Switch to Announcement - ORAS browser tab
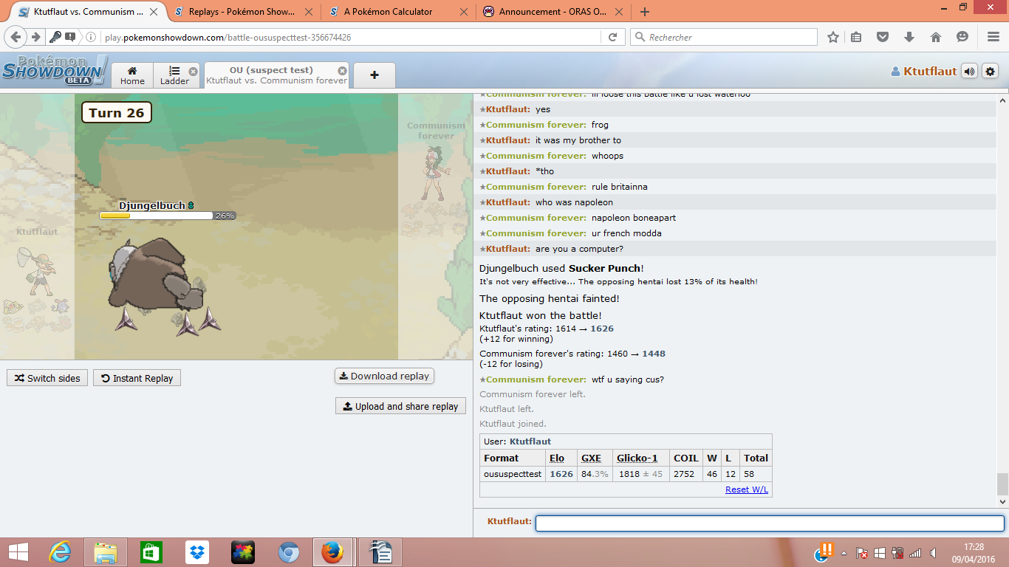The image size is (1009, 567). [x=554, y=12]
